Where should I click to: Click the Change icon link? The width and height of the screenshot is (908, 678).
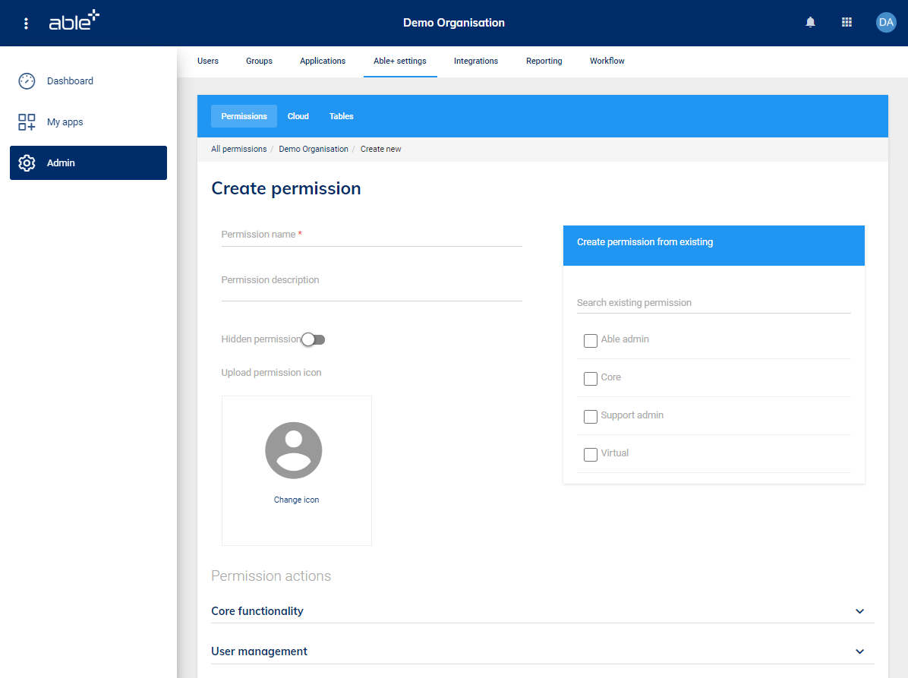click(x=296, y=500)
